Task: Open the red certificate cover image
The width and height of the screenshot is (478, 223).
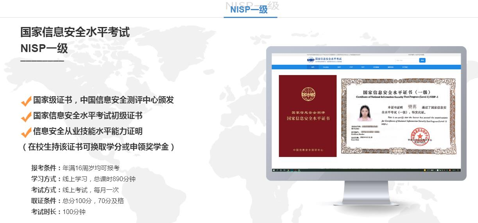Action: (308, 116)
